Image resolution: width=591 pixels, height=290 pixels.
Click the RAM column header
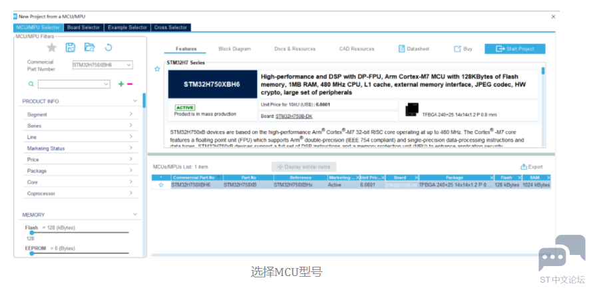pyautogui.click(x=536, y=178)
